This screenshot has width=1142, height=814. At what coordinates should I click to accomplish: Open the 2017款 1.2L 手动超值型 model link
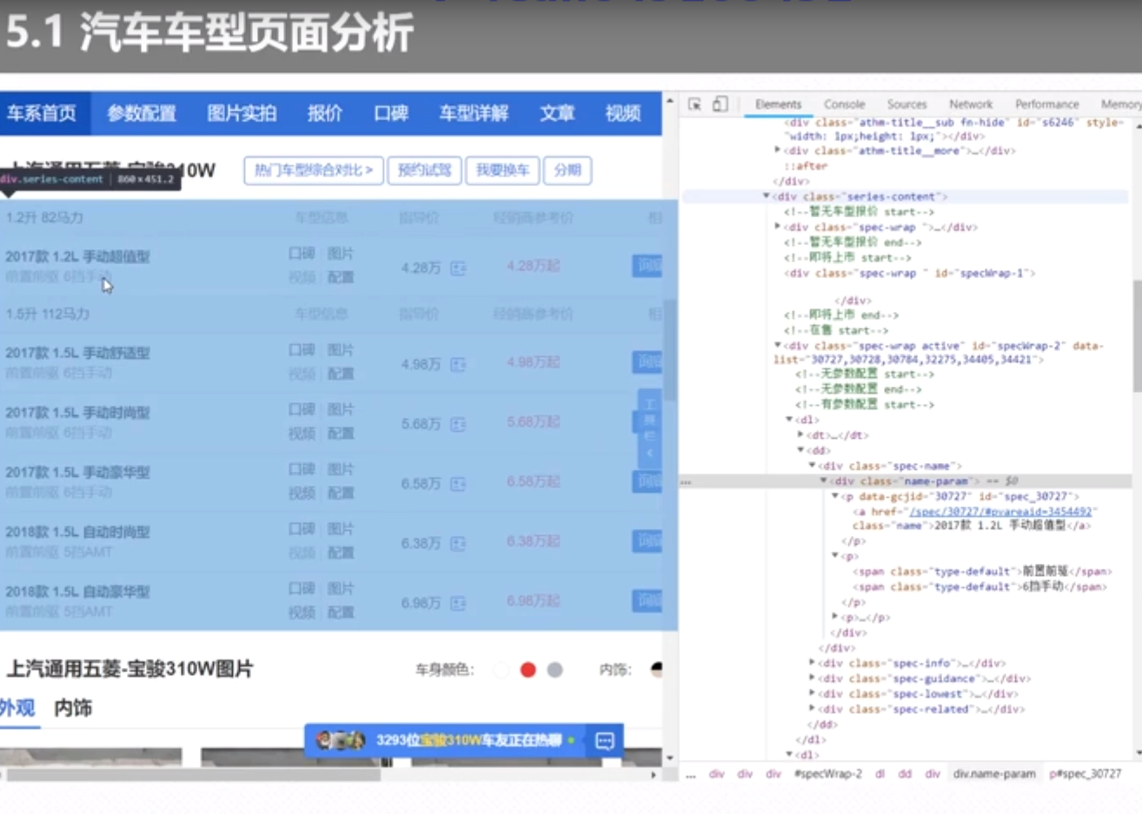(77, 257)
